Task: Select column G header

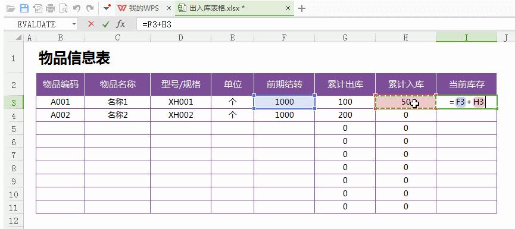Action: pyautogui.click(x=345, y=38)
